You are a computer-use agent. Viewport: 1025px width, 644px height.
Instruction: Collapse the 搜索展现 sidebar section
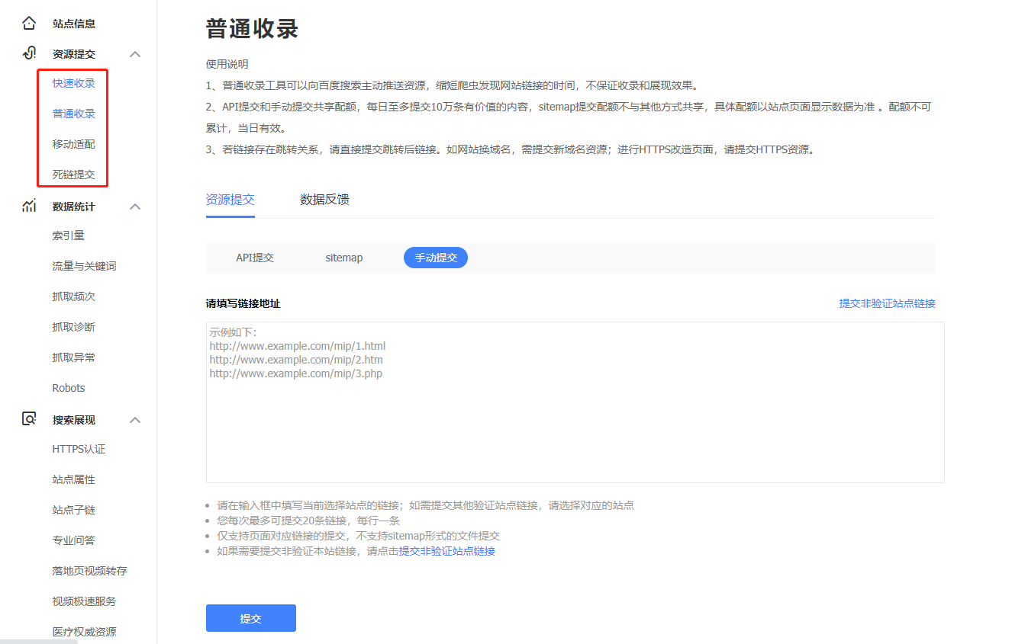pos(135,419)
